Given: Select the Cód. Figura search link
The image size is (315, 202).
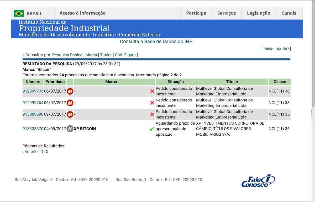Looking at the screenshot, I should pyautogui.click(x=125, y=55).
